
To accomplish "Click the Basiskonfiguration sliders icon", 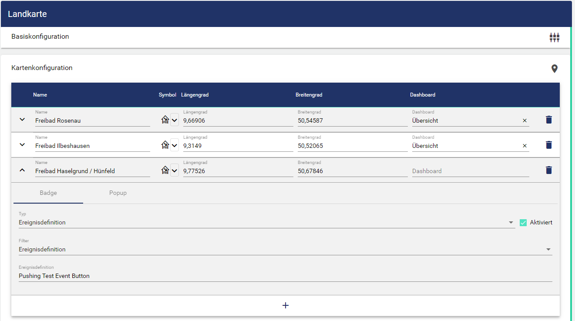I will click(554, 37).
